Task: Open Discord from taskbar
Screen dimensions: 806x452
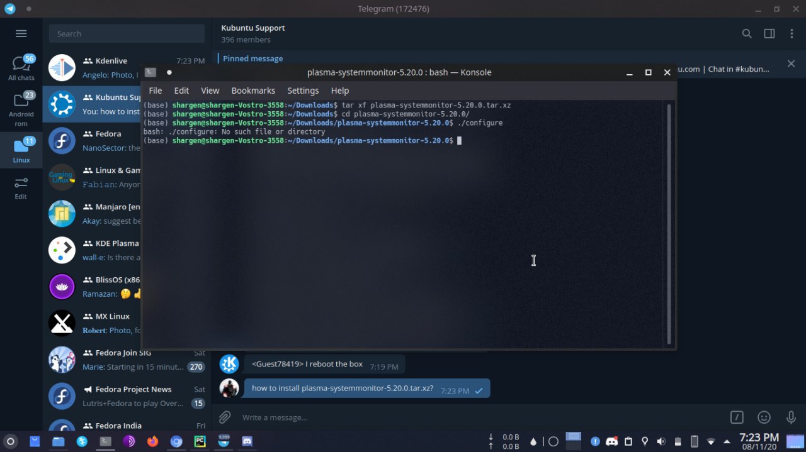Action: [247, 441]
